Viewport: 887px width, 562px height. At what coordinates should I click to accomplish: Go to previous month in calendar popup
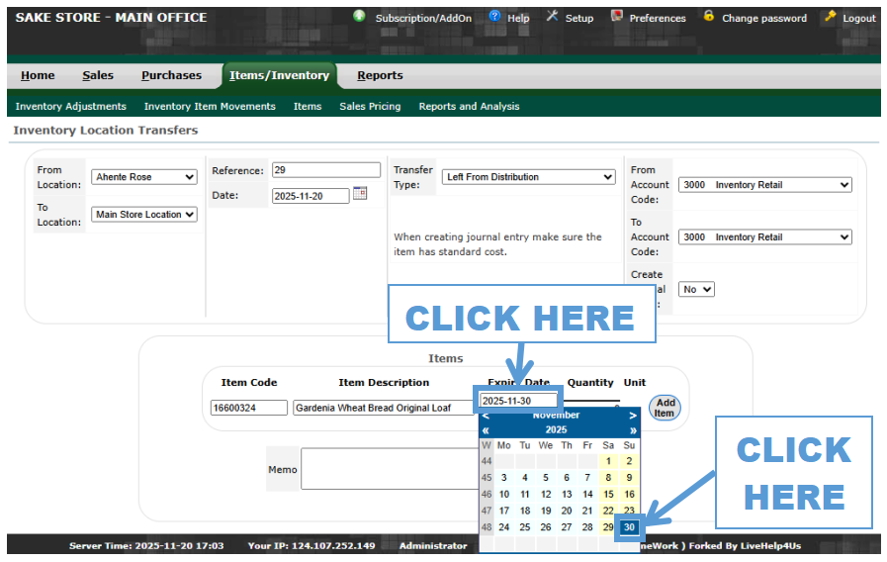pos(486,416)
